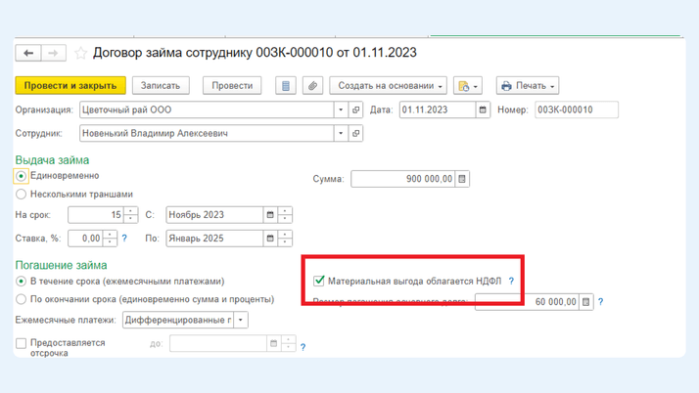Expand the Организация dropdown list
This screenshot has width=699, height=393.
click(341, 109)
